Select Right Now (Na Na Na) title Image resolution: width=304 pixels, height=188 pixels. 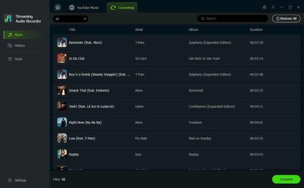point(85,122)
